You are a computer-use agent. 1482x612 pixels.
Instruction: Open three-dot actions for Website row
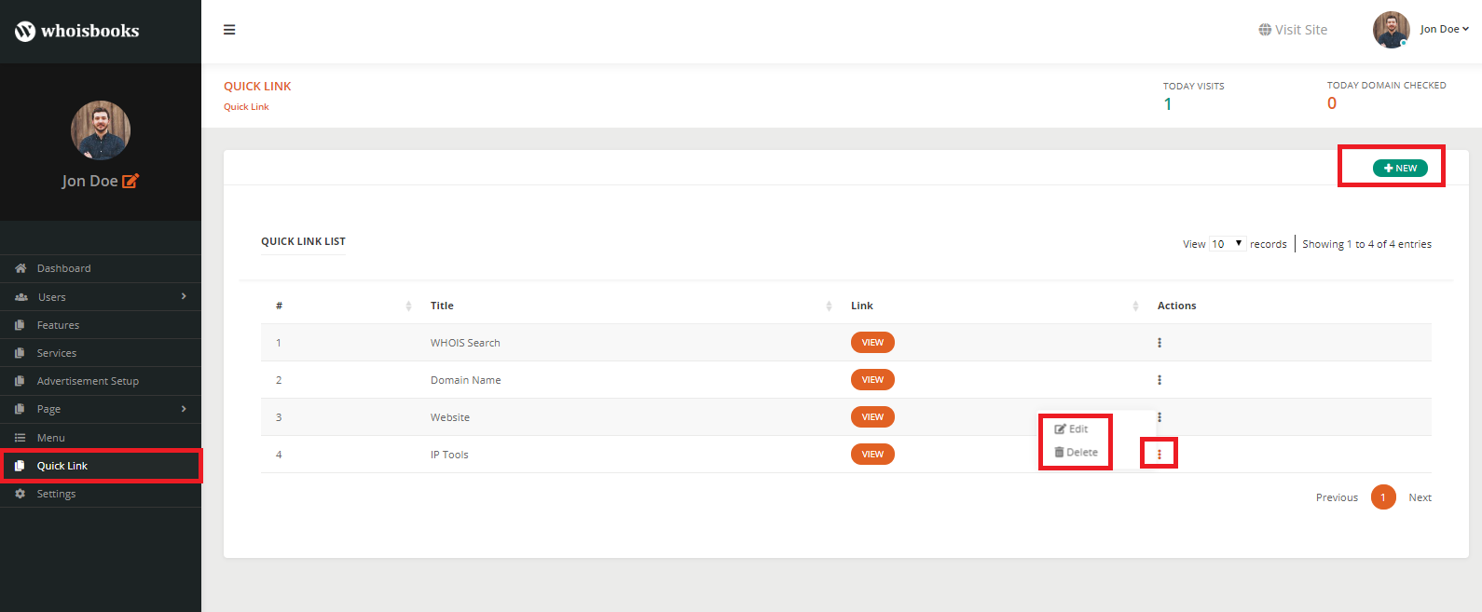1160,417
